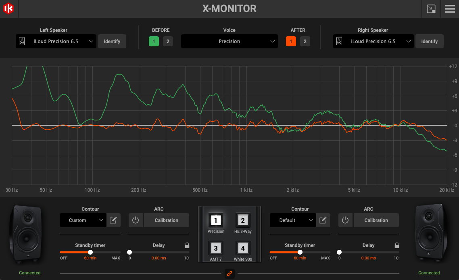The width and height of the screenshot is (459, 280).
Task: Click the BEFORE label
Action: [161, 30]
